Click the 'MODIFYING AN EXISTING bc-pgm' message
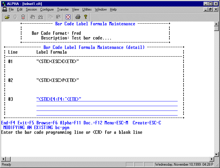The width and height of the screenshot is (220, 168). (36, 128)
